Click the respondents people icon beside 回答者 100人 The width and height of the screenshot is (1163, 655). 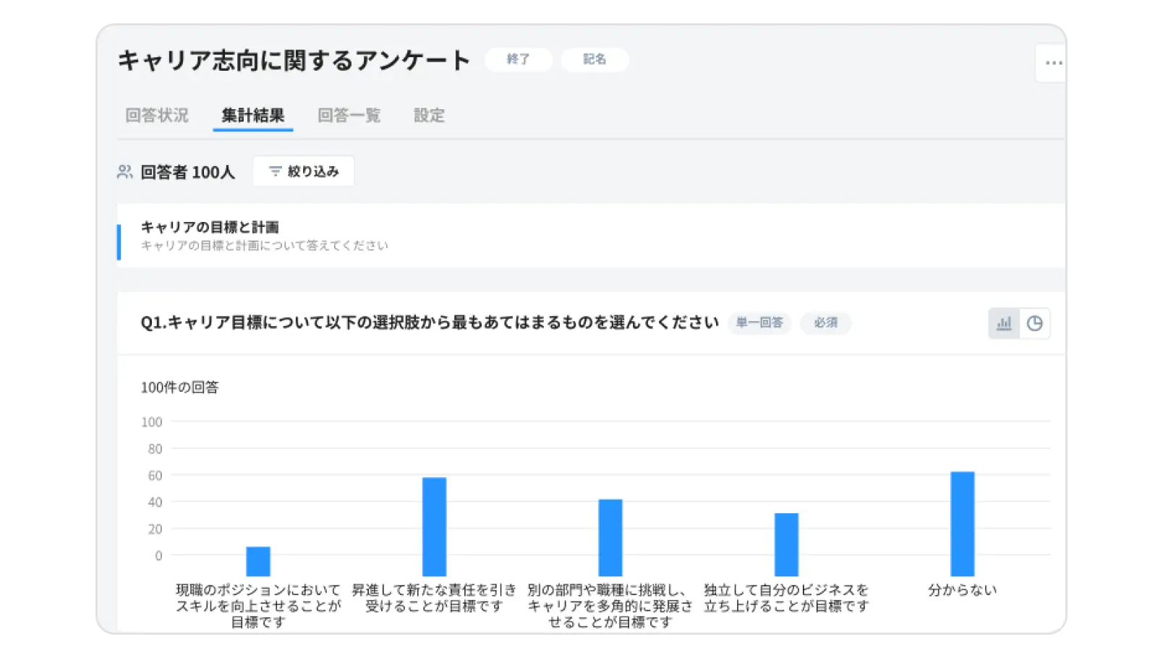pyautogui.click(x=124, y=172)
